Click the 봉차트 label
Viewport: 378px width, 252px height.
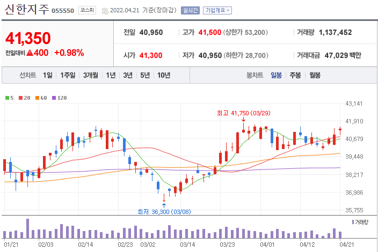coord(255,75)
